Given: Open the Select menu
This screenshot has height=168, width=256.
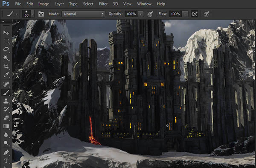Looking at the screenshot, I should coord(88,4).
